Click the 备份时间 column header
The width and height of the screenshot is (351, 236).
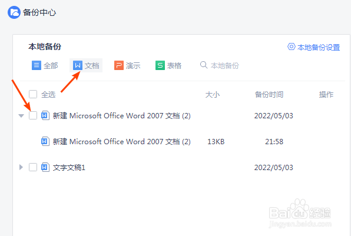[269, 94]
